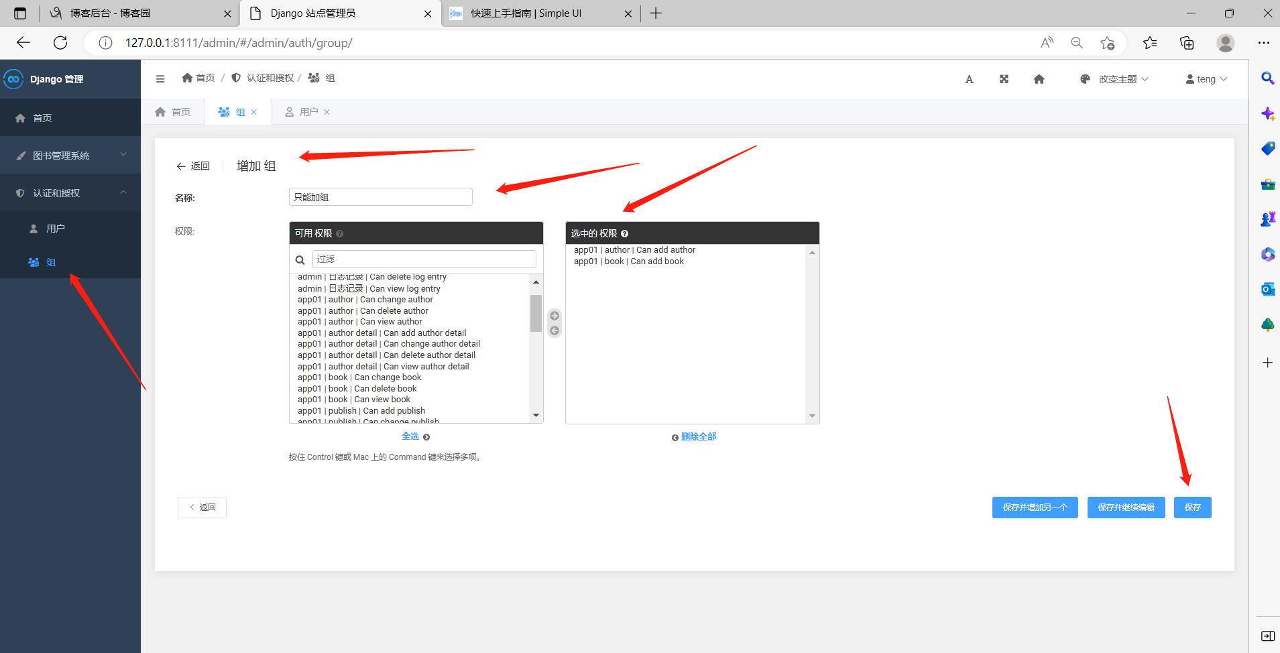Viewport: 1280px width, 653px height.
Task: Click the down arrow of available permissions scrollbar
Action: (x=536, y=415)
